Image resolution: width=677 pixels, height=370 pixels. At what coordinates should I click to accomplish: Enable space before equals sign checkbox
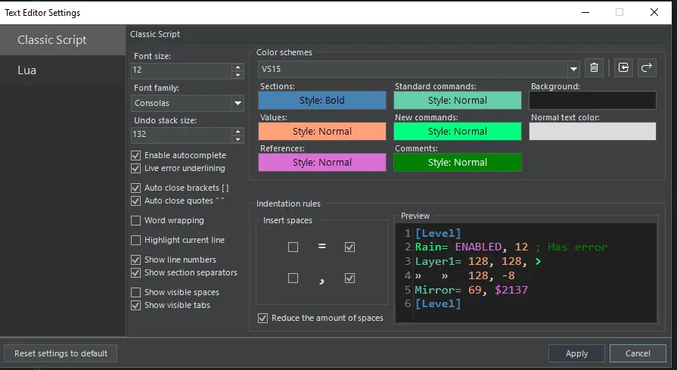[x=293, y=247]
